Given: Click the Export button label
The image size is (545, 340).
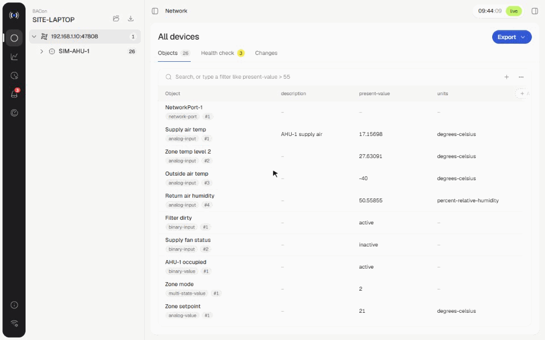Looking at the screenshot, I should (x=506, y=37).
